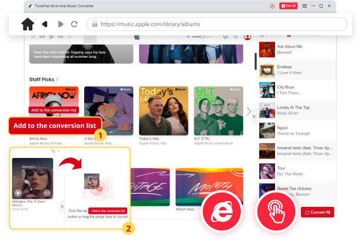Image resolution: width=361 pixels, height=241 pixels.
Task: Adjust the Apple Music volume slider
Action: pyautogui.click(x=203, y=37)
